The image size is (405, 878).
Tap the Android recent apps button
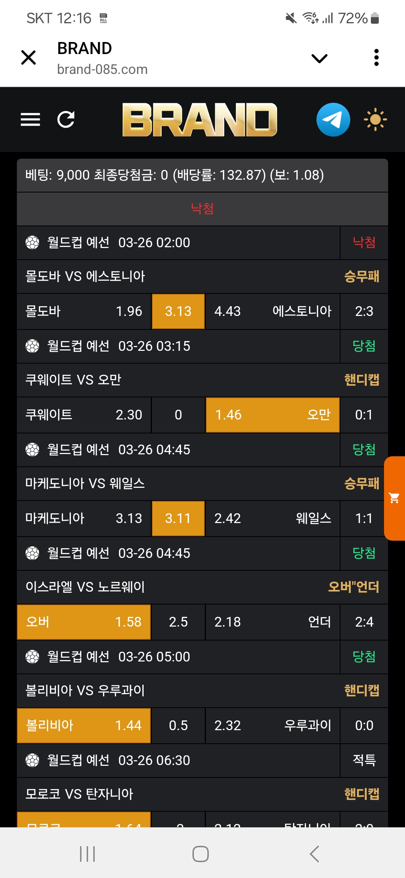[x=87, y=854]
